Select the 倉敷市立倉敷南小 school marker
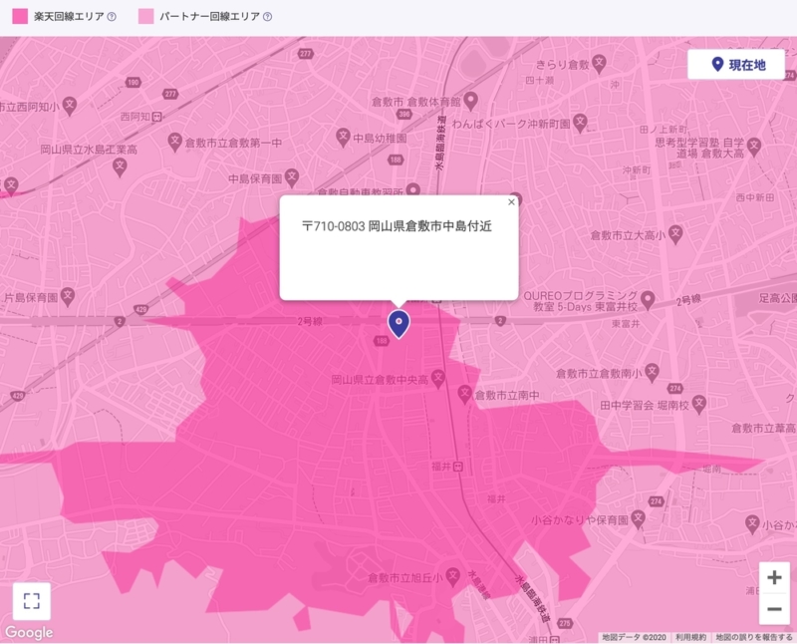Screen dimensions: 797x644 coord(653,373)
